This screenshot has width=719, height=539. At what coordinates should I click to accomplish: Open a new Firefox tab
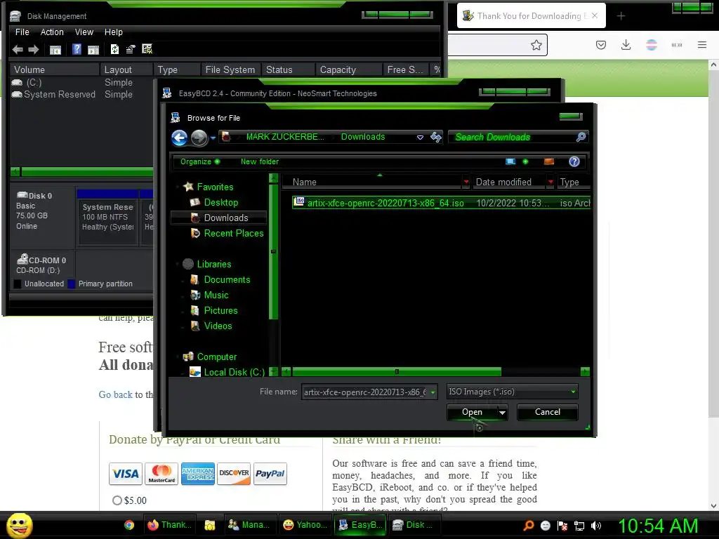pos(621,16)
